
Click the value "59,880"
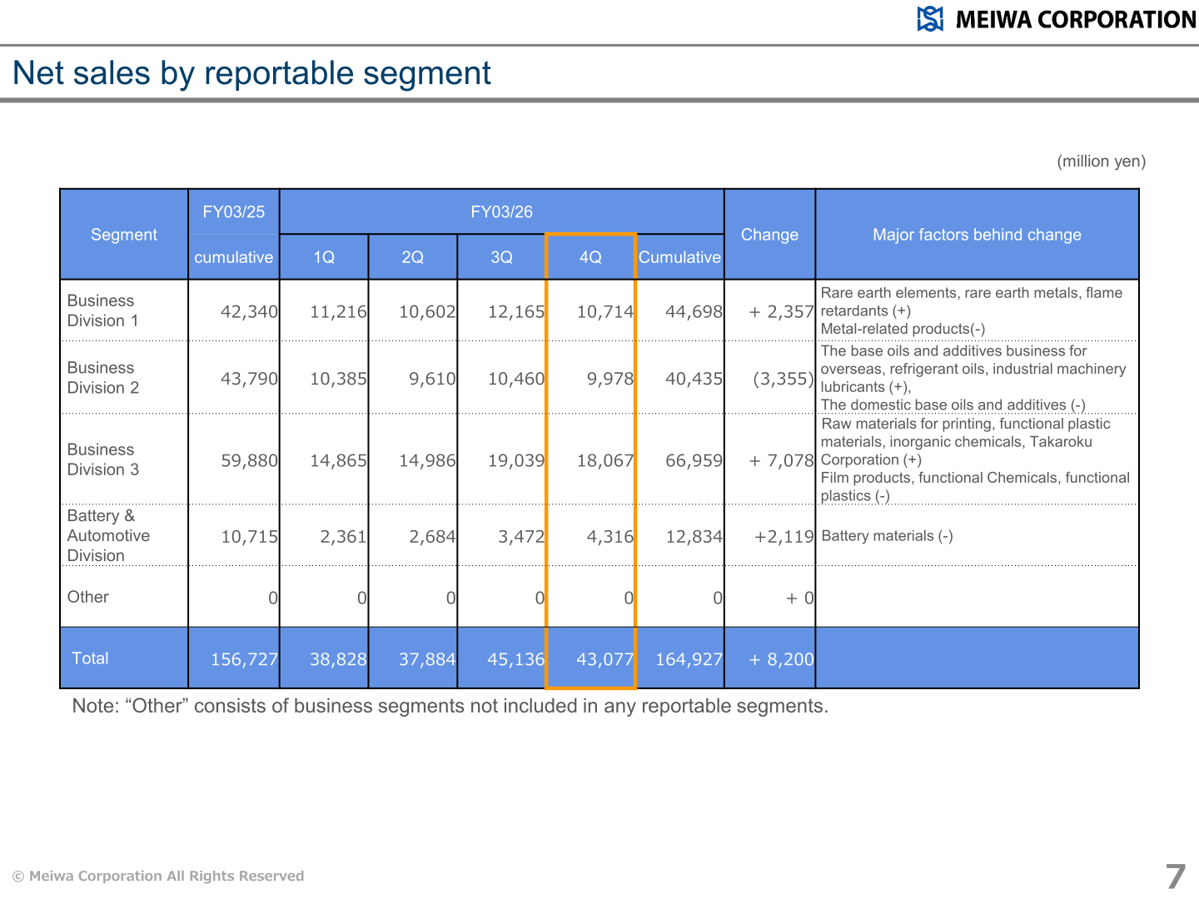(249, 461)
